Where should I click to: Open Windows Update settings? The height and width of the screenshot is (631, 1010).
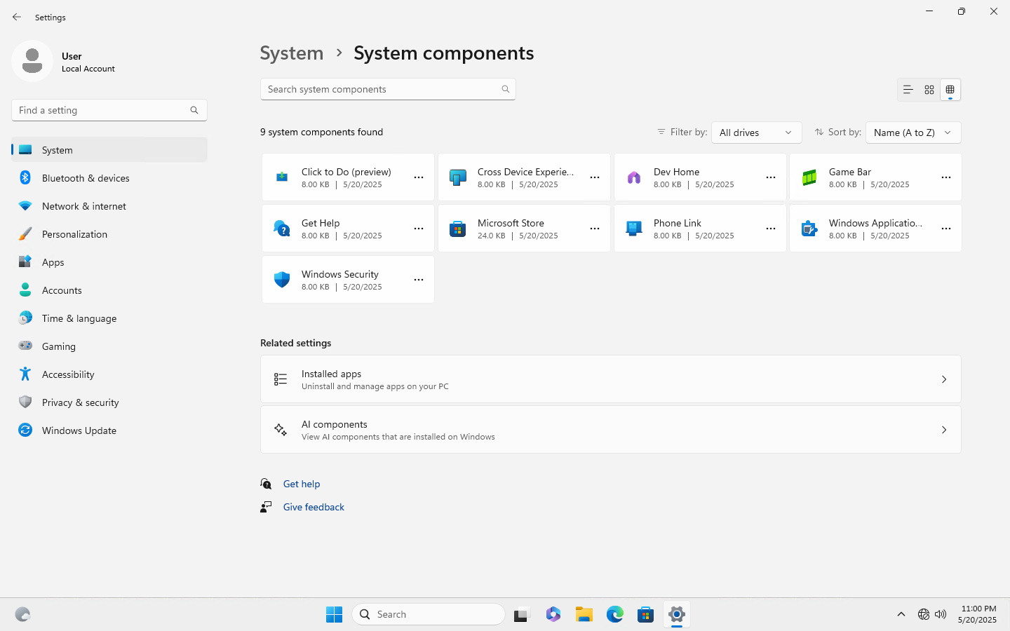tap(109, 430)
